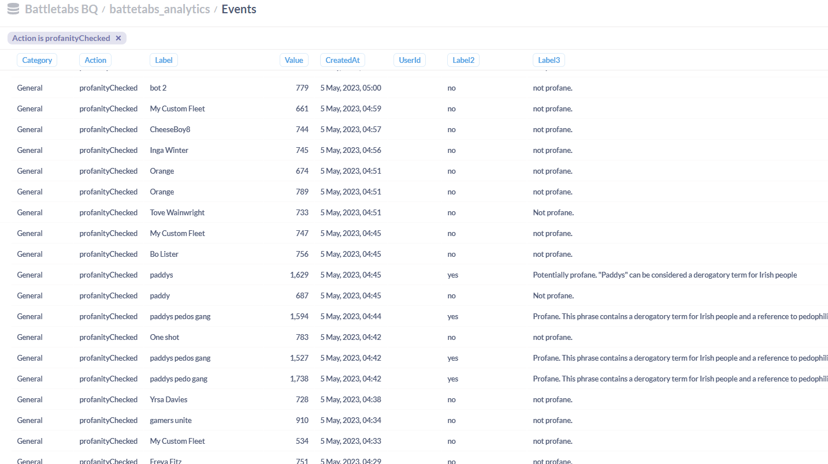Click the paddys label cell

click(161, 275)
